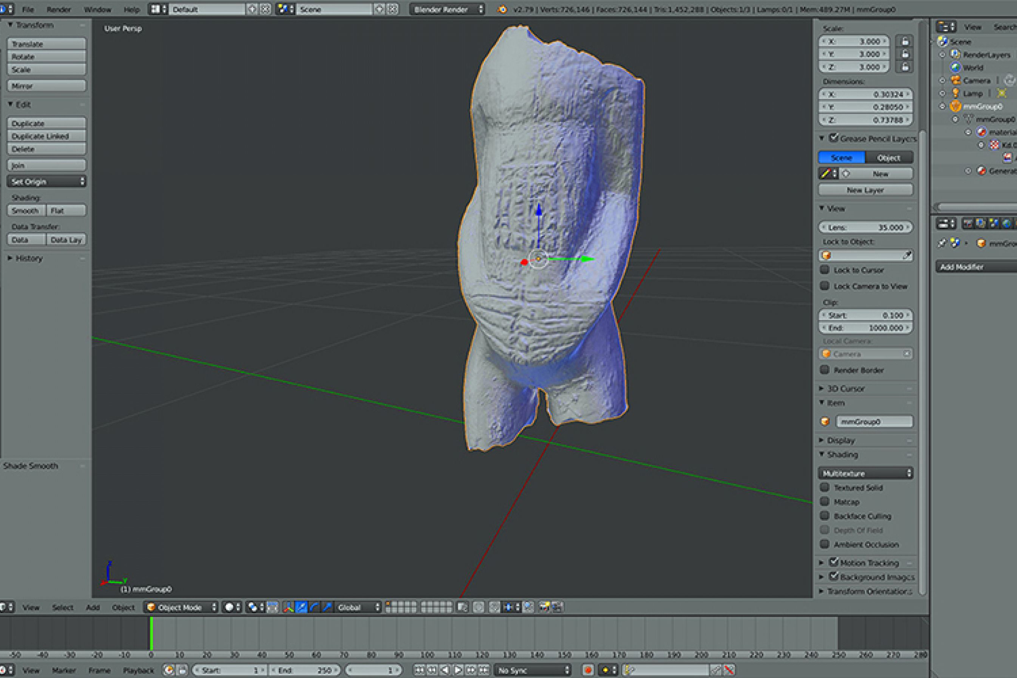Image resolution: width=1017 pixels, height=678 pixels.
Task: Click the Duplicate Linked button
Action: [x=47, y=136]
